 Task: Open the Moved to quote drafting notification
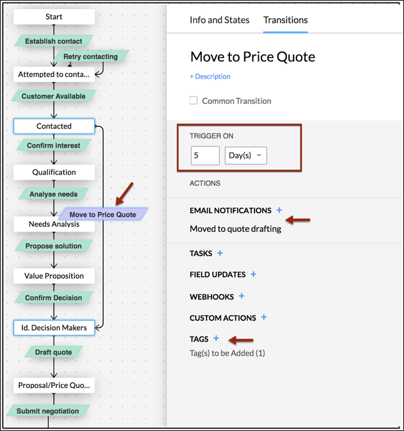point(235,229)
